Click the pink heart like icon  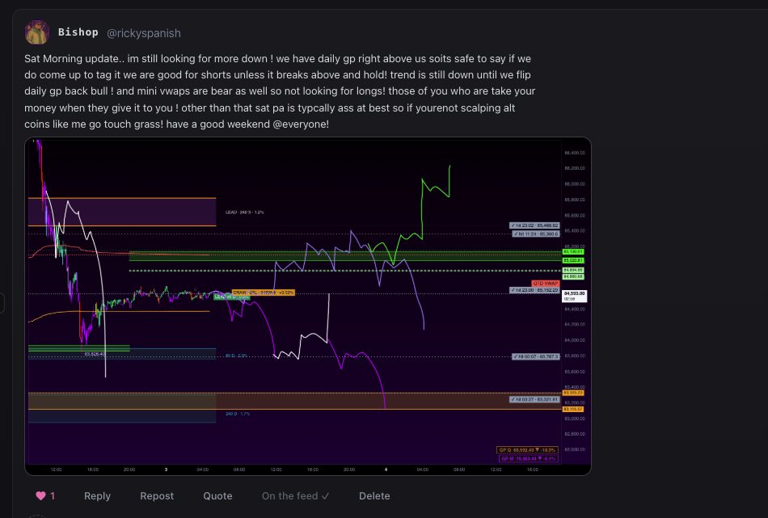[x=40, y=495]
